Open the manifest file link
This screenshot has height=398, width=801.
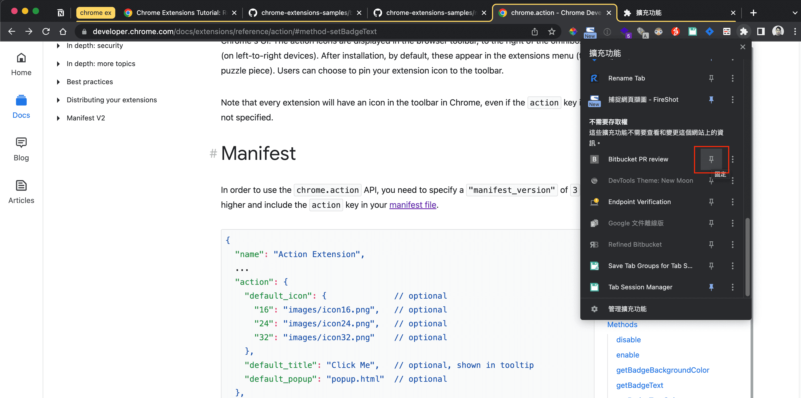413,205
